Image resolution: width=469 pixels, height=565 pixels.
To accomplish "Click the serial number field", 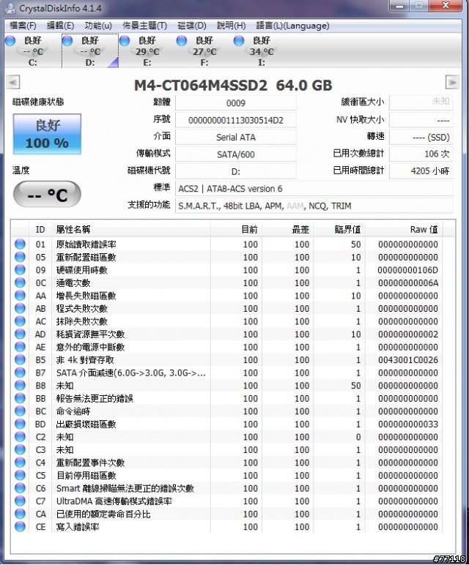I will [236, 120].
